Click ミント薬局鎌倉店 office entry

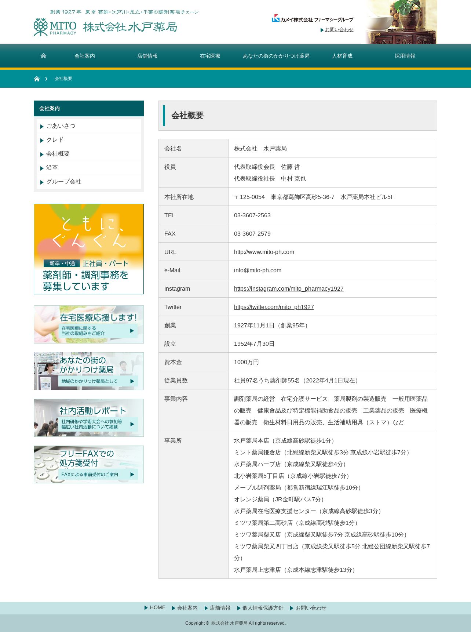[323, 452]
